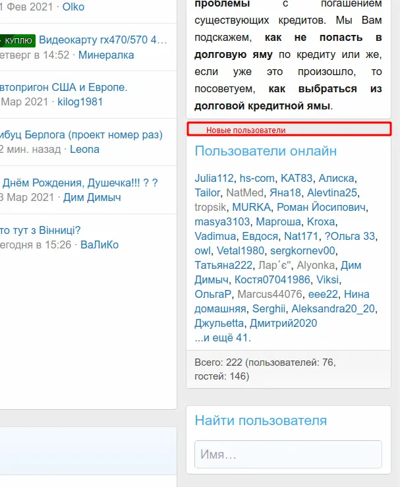The height and width of the screenshot is (487, 400).
Task: Open thread Видеокарту rx470/570
Action: [103, 40]
